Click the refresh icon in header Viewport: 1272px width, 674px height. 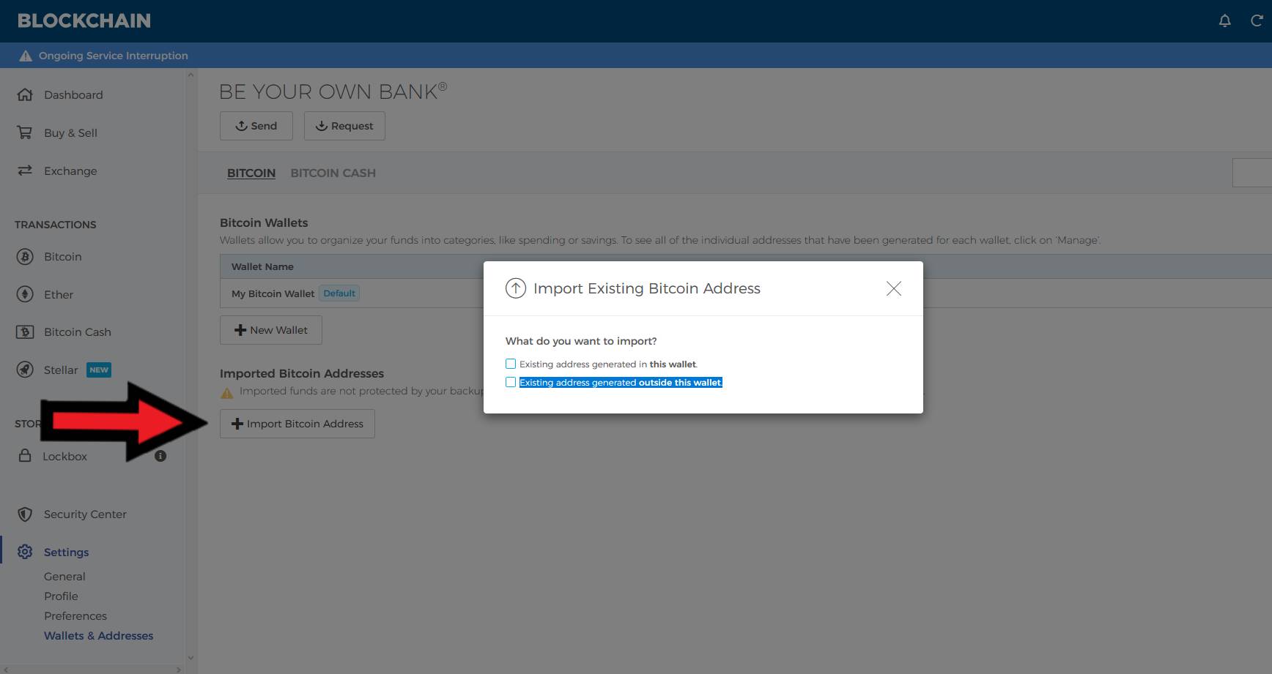click(x=1257, y=21)
